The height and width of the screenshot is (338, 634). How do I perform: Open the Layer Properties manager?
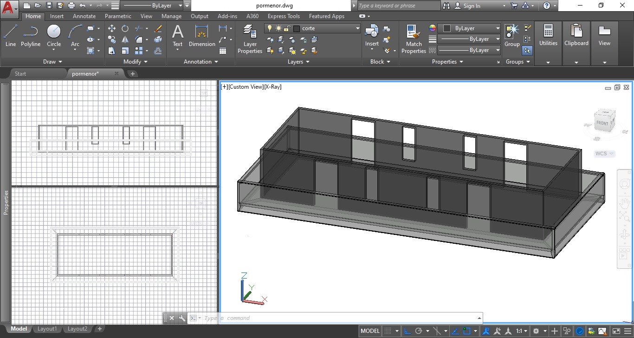[x=250, y=39]
